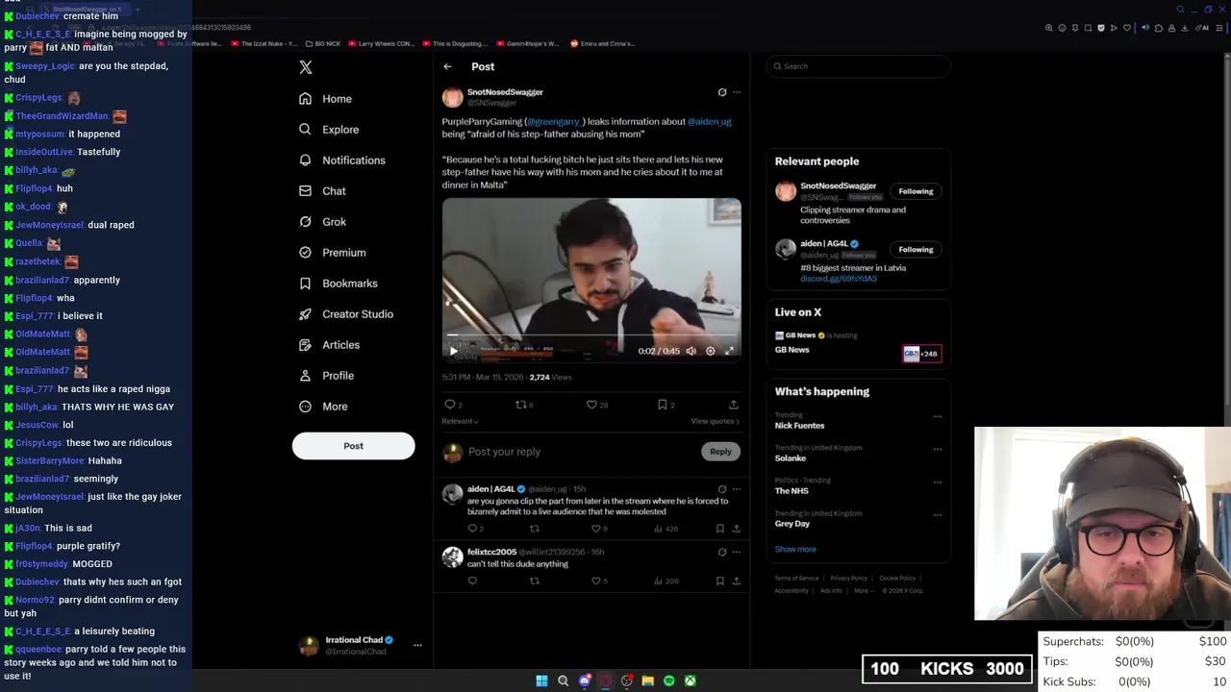
Task: Open Explore in X sidebar
Action: point(329,130)
